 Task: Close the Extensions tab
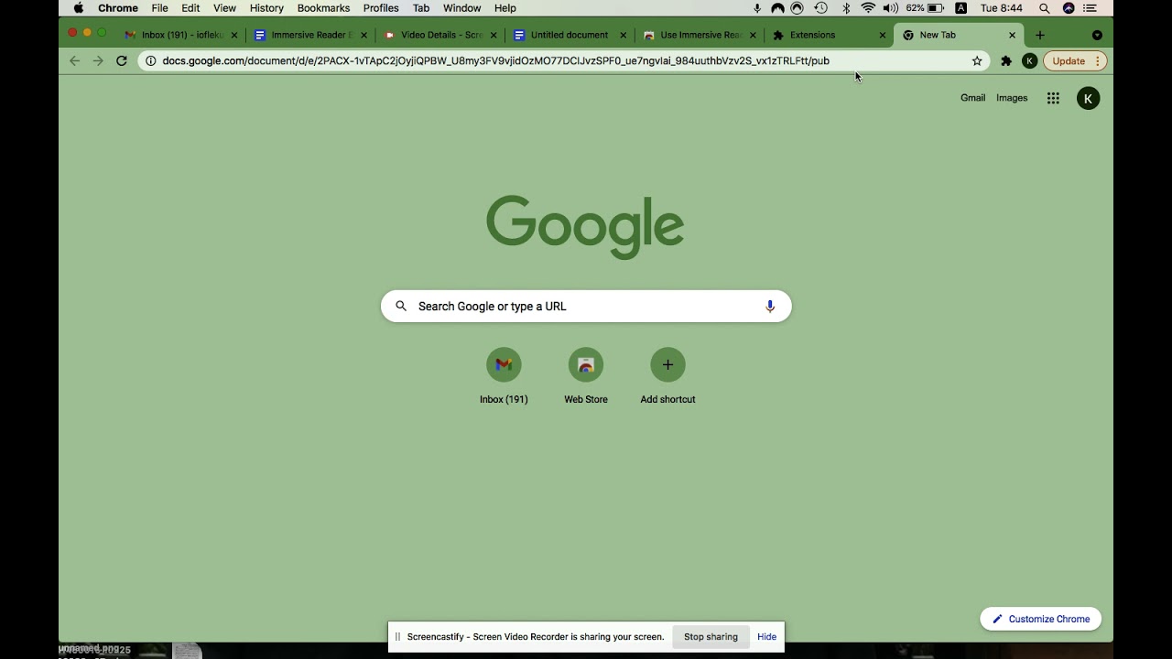[x=883, y=35]
